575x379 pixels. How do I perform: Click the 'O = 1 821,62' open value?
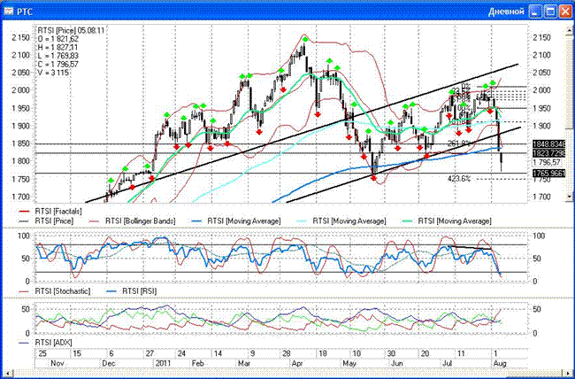(x=58, y=39)
